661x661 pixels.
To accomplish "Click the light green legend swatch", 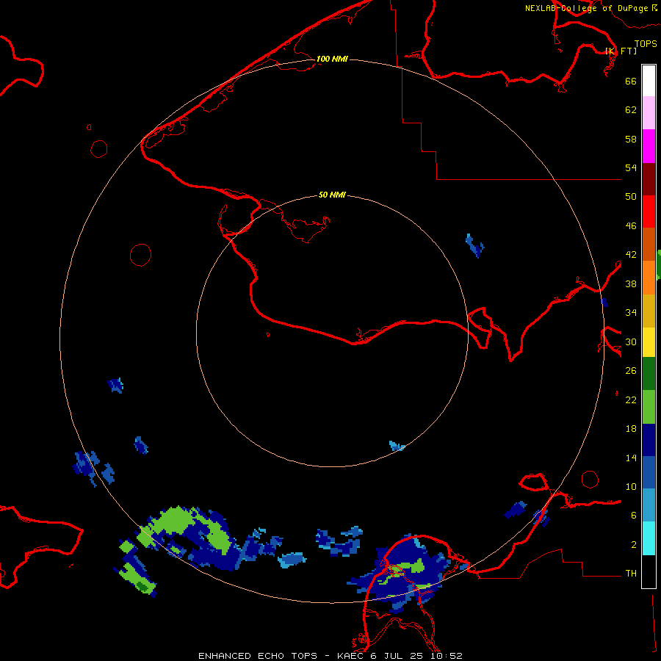I will point(649,407).
